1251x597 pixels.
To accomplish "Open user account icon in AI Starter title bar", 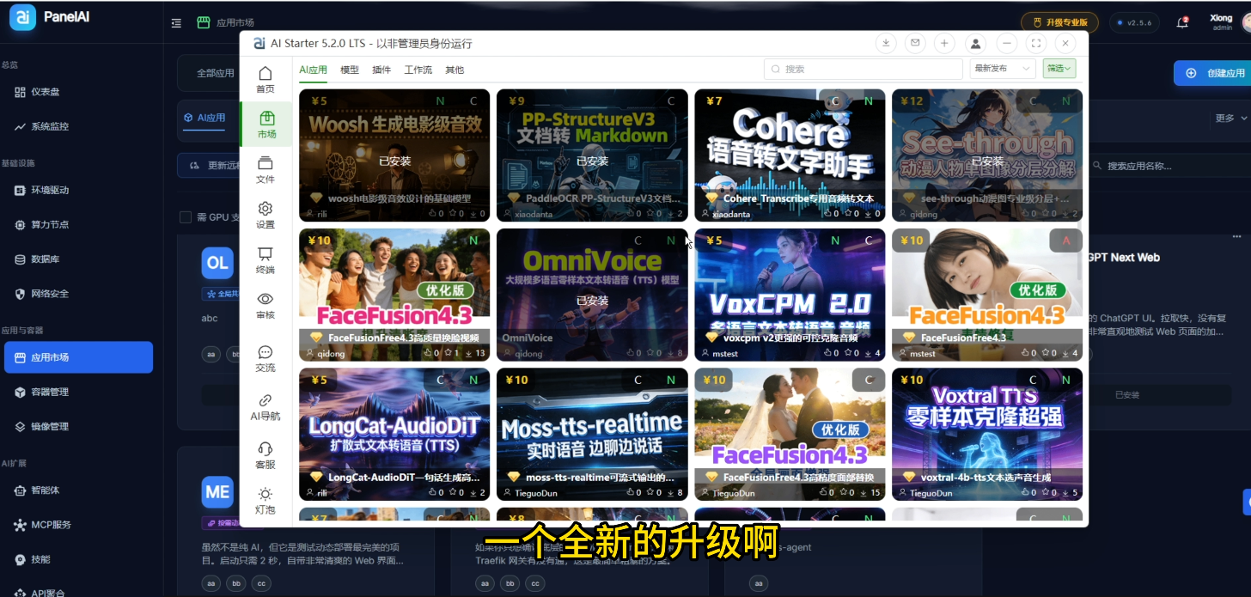I will coord(975,43).
